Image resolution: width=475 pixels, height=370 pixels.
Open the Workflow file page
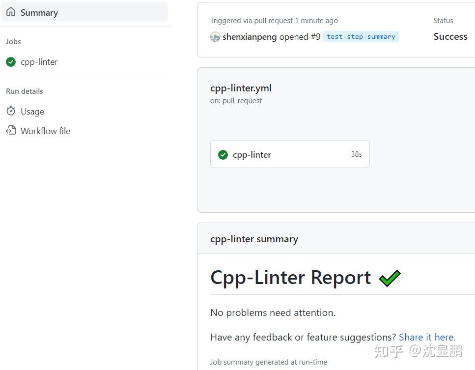click(x=45, y=131)
